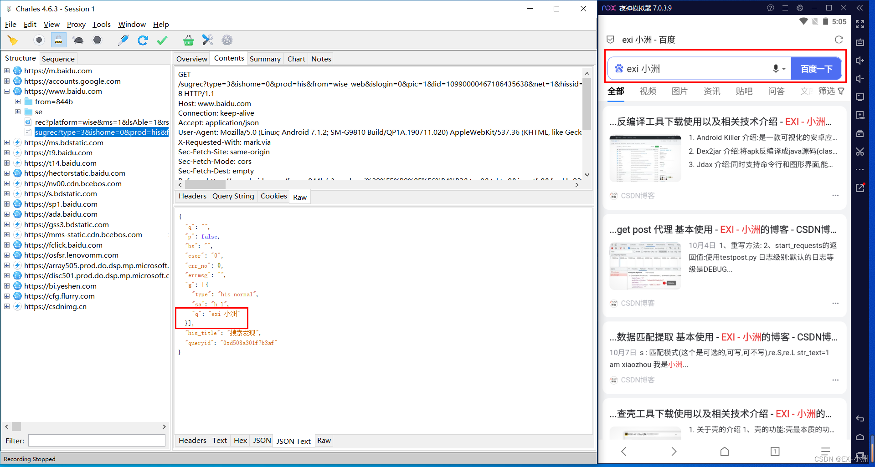Click the browser forward arrow at bottom

click(x=674, y=451)
